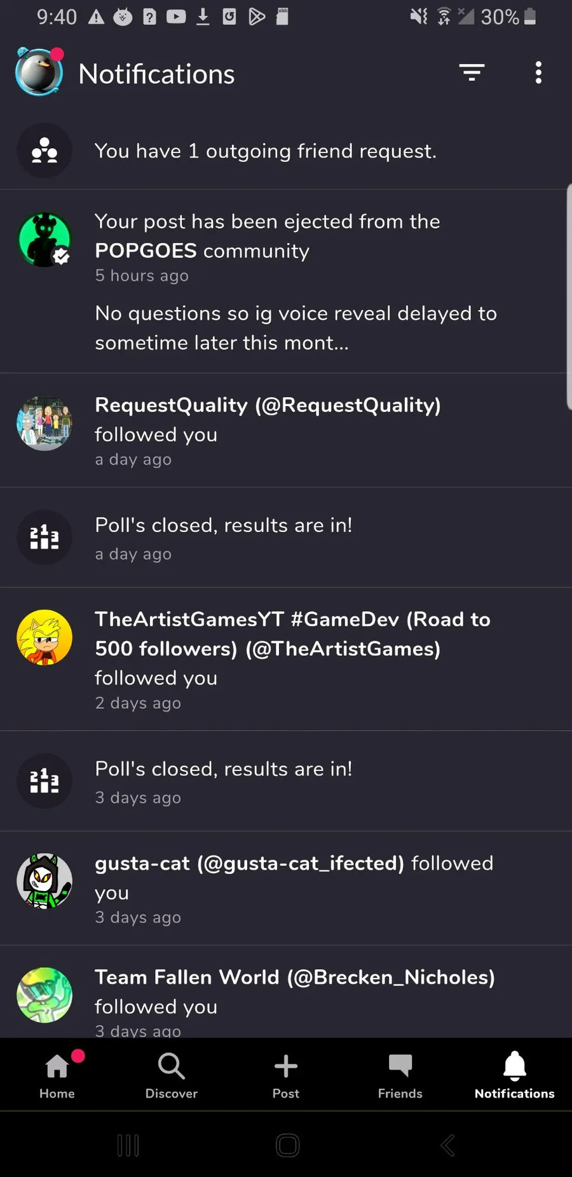View the ejected POPGOES post notification
This screenshot has width=572, height=1177.
tap(296, 282)
